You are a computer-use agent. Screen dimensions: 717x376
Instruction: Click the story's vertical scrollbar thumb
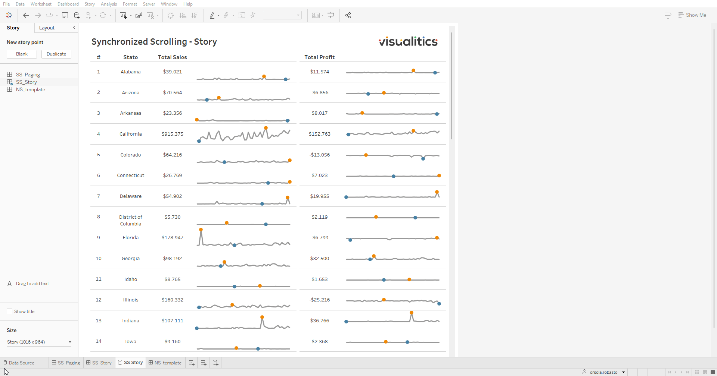[452, 86]
